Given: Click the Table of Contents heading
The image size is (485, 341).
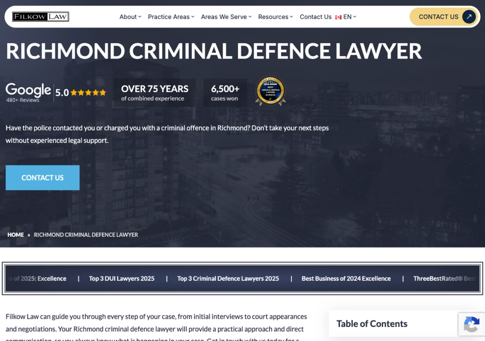Looking at the screenshot, I should click(372, 324).
